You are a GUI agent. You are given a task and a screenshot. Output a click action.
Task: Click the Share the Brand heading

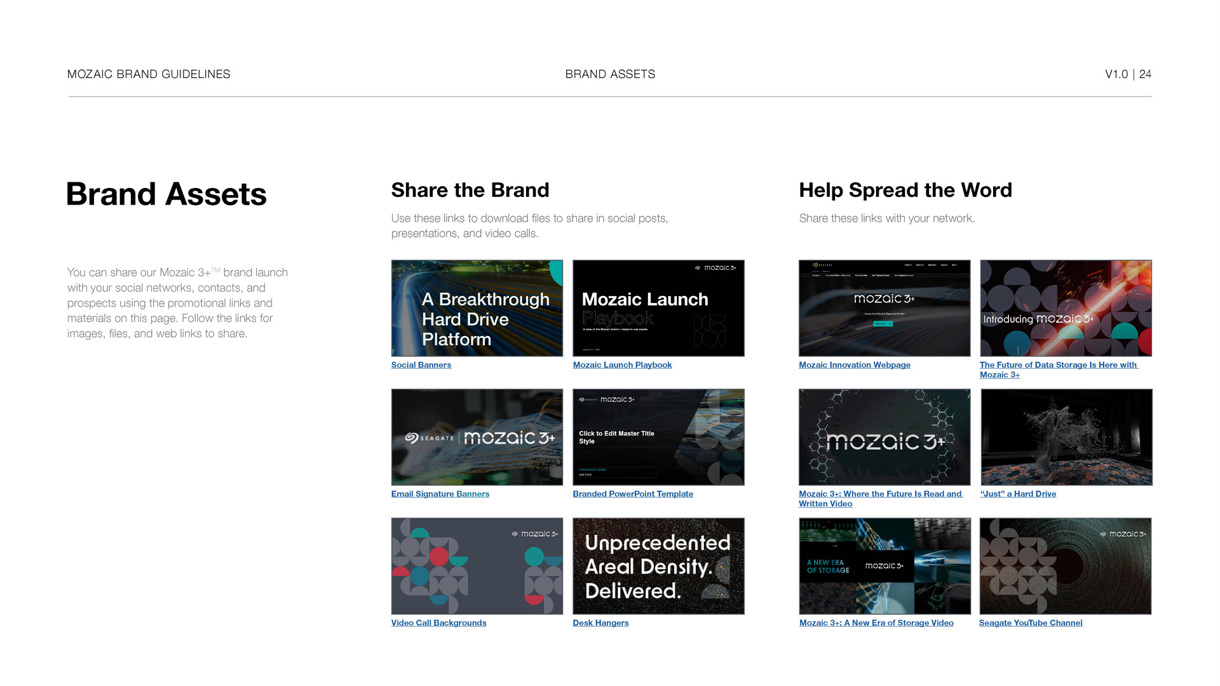(x=470, y=190)
